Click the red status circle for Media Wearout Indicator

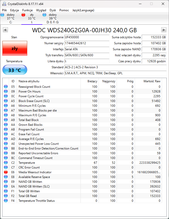pyautogui.click(x=6, y=172)
